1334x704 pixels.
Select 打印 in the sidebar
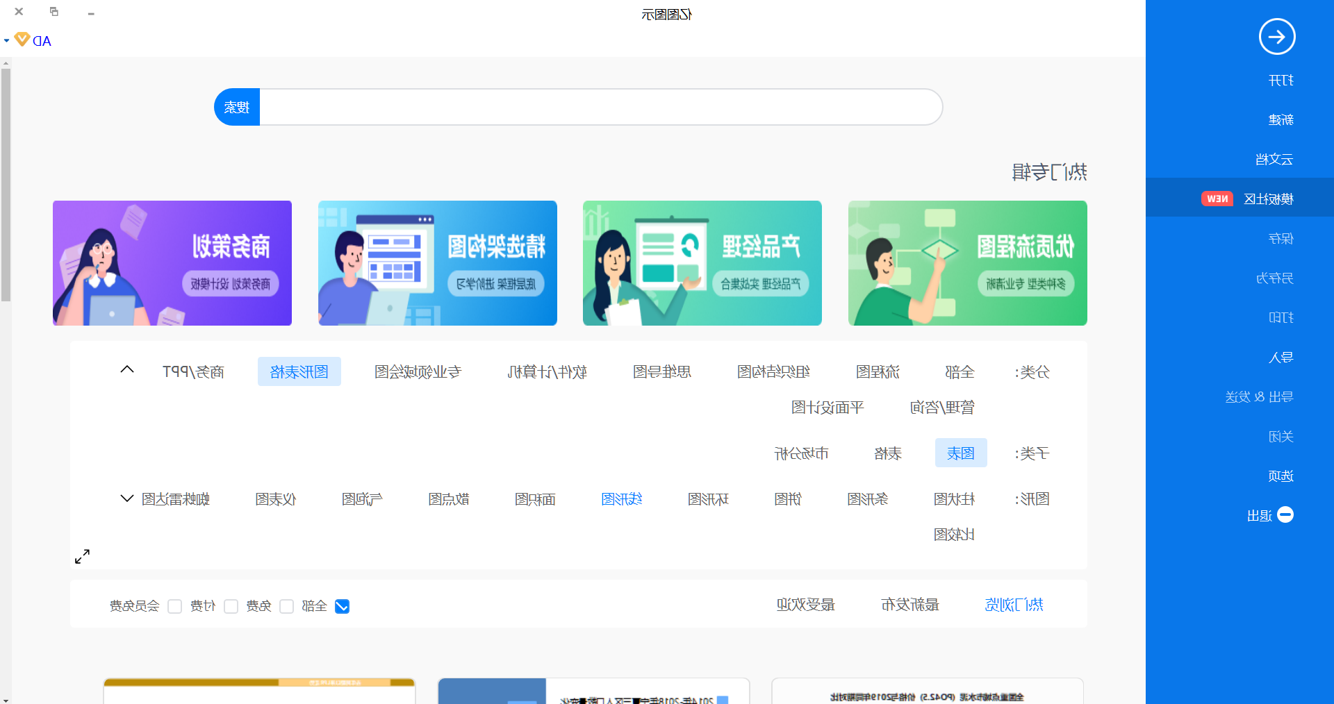tap(1281, 317)
